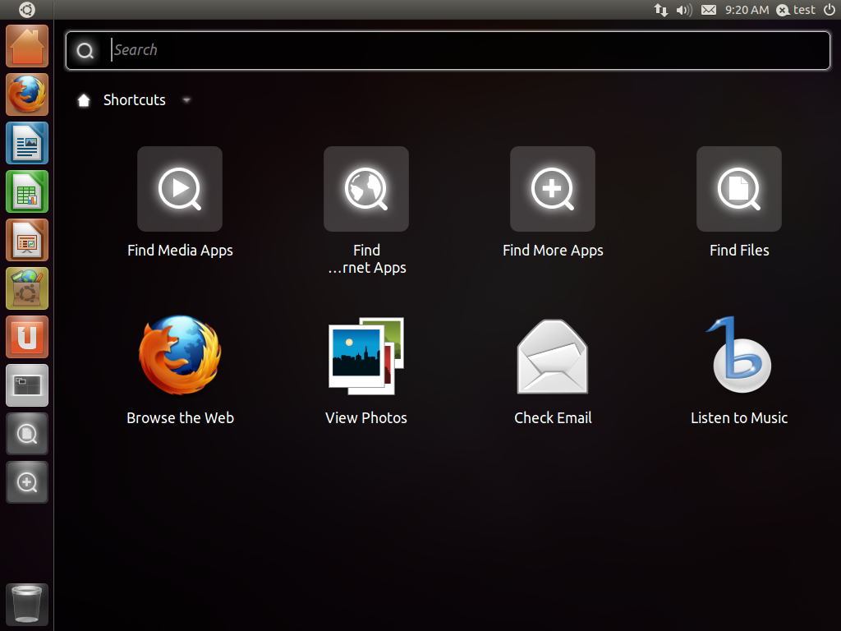The width and height of the screenshot is (841, 631).
Task: Launch Listen to Music Banshee icon
Action: [x=739, y=356]
